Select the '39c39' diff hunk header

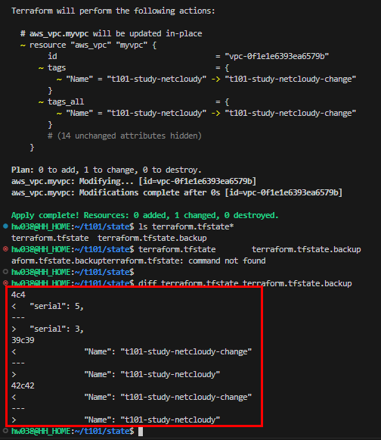(x=23, y=340)
